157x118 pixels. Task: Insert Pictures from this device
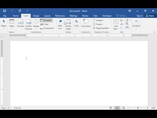[21, 23]
